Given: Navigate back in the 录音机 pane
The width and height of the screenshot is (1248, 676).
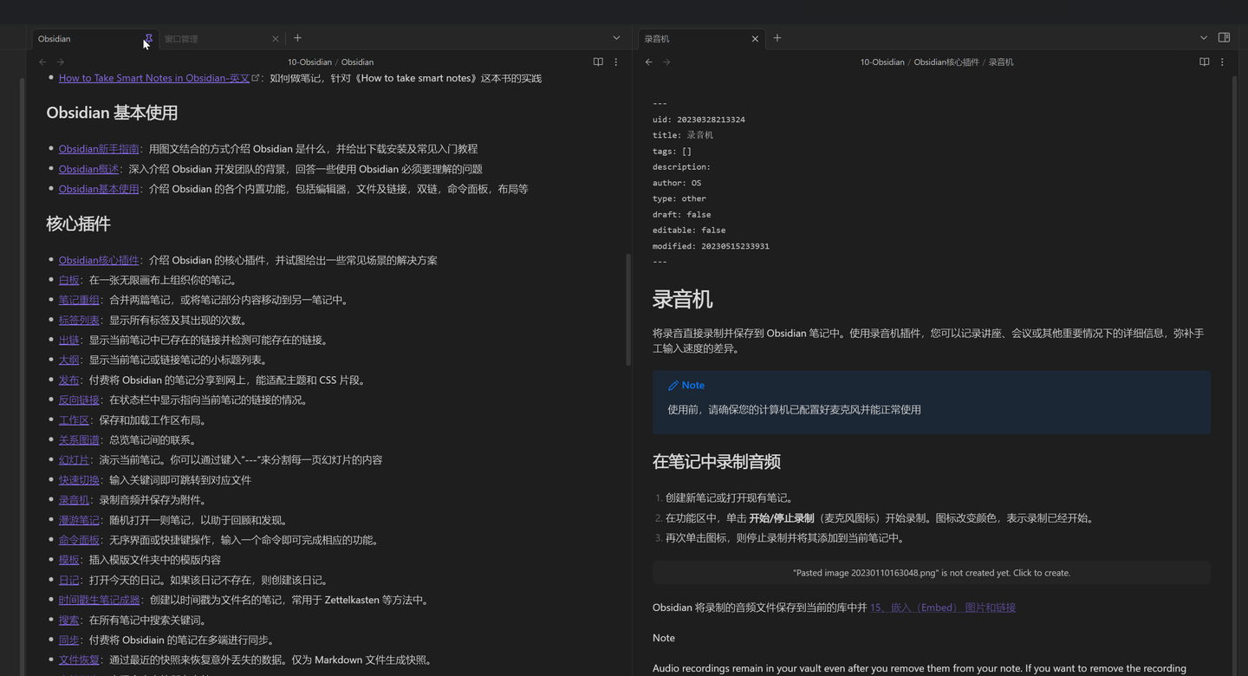Looking at the screenshot, I should pyautogui.click(x=648, y=62).
